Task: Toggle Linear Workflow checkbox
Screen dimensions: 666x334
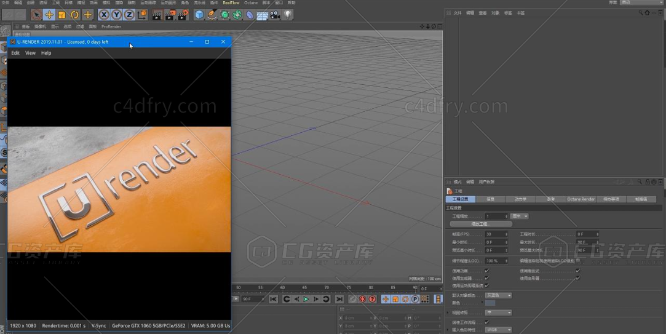Action: (x=487, y=322)
